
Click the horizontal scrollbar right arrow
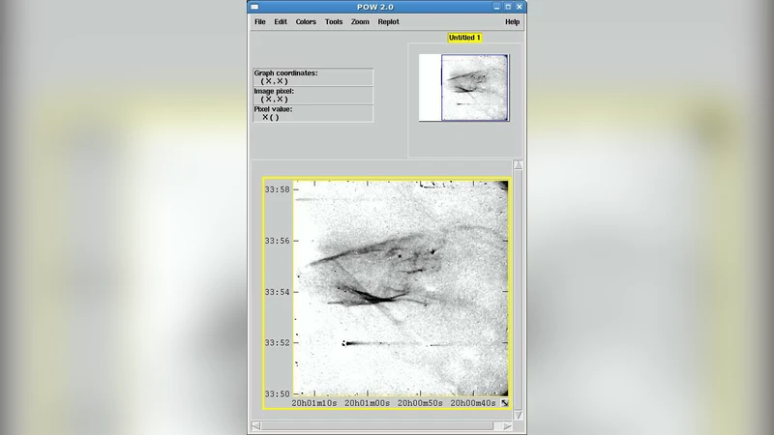tap(507, 425)
